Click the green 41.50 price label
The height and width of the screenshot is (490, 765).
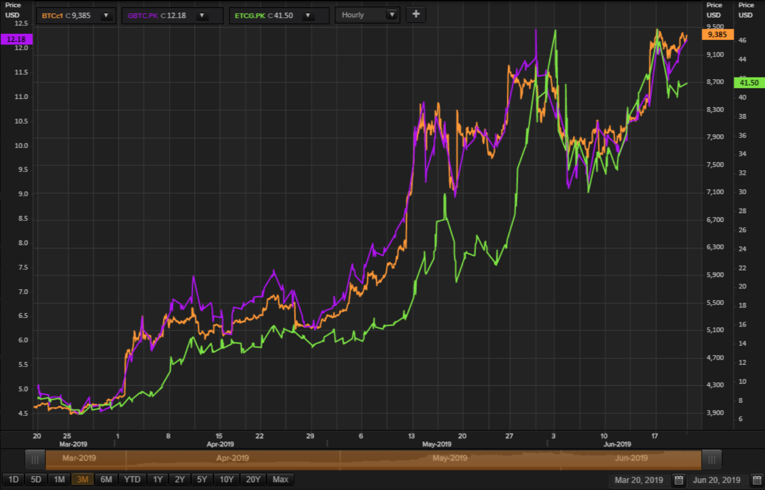coord(749,83)
